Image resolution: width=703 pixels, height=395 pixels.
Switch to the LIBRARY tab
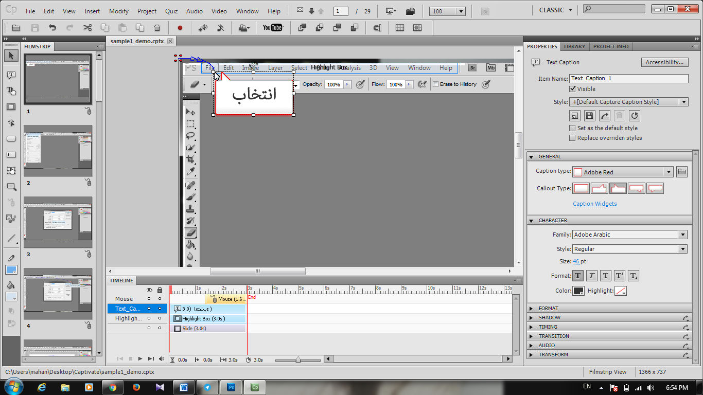(574, 46)
